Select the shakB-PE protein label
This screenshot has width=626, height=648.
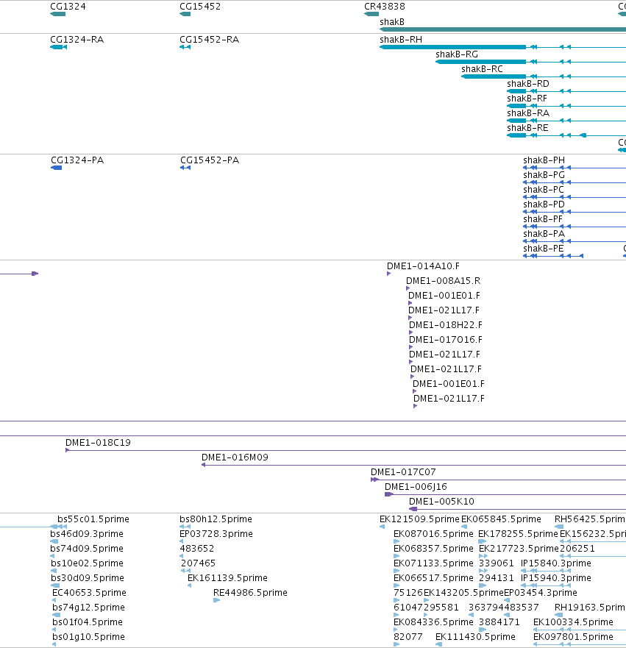(x=544, y=249)
